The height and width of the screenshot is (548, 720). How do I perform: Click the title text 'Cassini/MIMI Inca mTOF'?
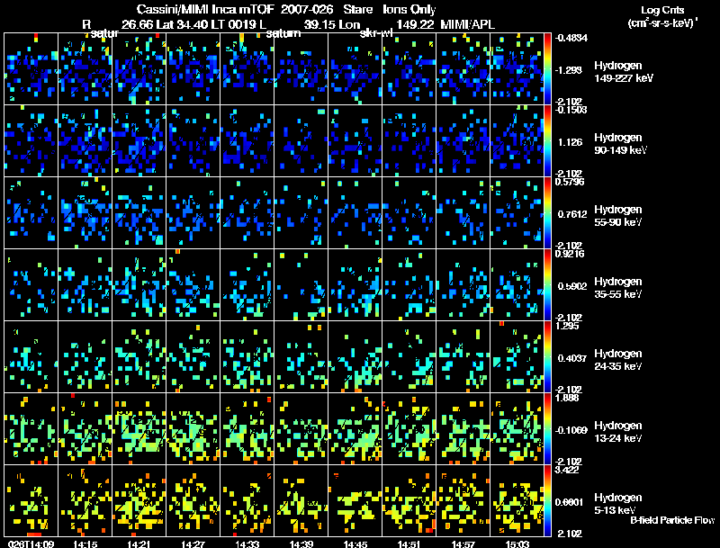pos(205,9)
